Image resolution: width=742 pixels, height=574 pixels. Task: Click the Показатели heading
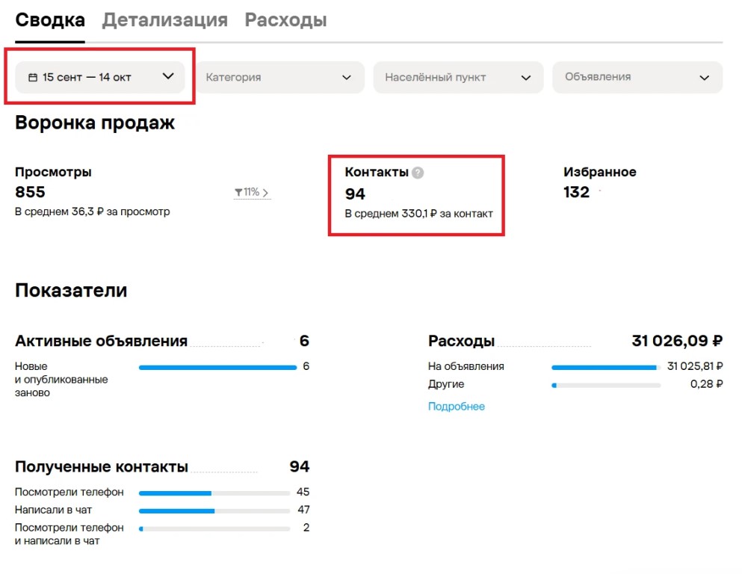[71, 290]
